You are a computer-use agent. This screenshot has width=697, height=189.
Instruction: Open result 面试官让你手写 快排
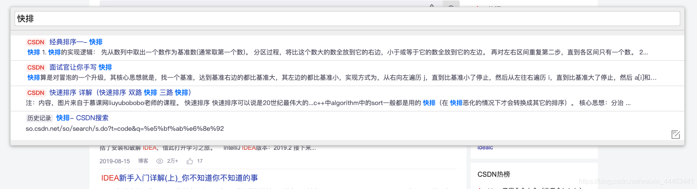point(81,67)
